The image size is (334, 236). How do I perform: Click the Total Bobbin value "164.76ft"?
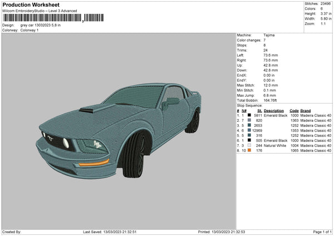click(x=270, y=100)
